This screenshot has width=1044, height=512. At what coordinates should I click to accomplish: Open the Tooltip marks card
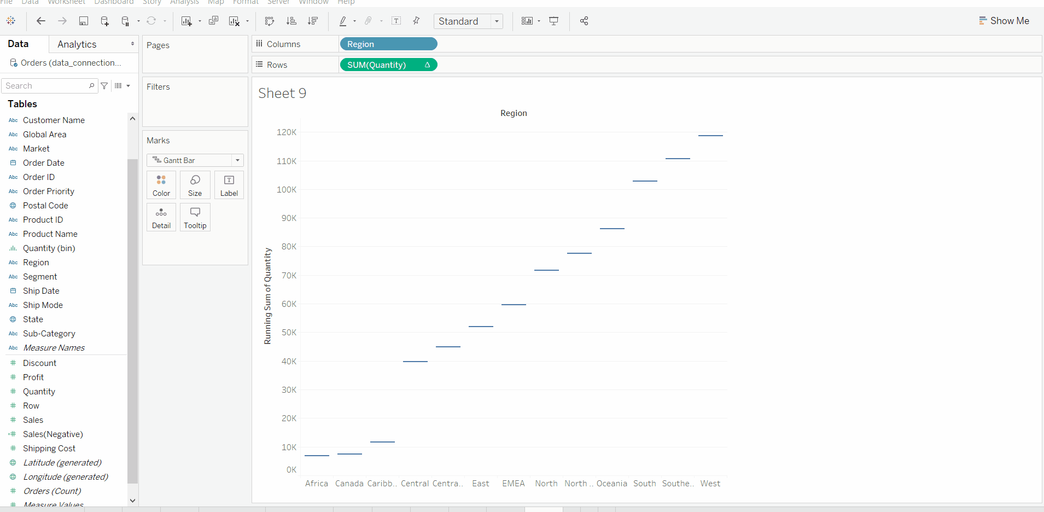[195, 217]
